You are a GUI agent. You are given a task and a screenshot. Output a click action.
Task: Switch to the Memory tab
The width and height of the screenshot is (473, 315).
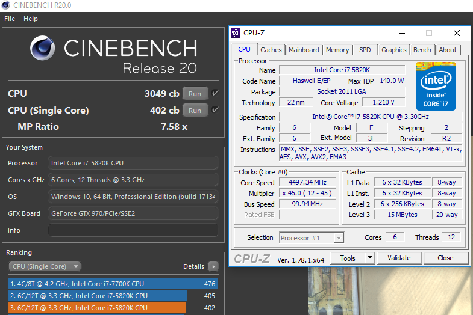(x=337, y=50)
